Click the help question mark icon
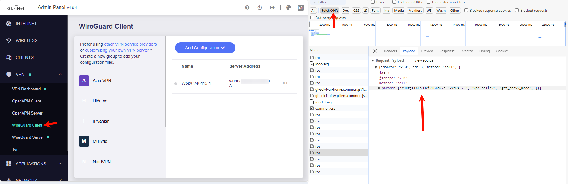568x184 pixels. [x=247, y=8]
